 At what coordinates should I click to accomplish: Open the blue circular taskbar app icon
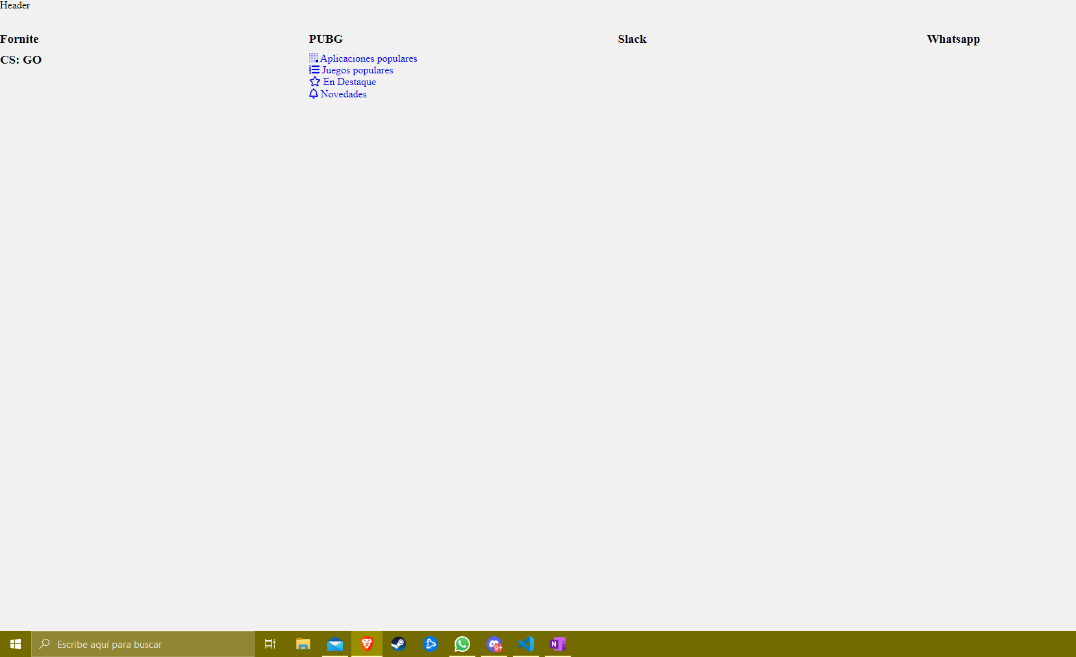coord(431,644)
